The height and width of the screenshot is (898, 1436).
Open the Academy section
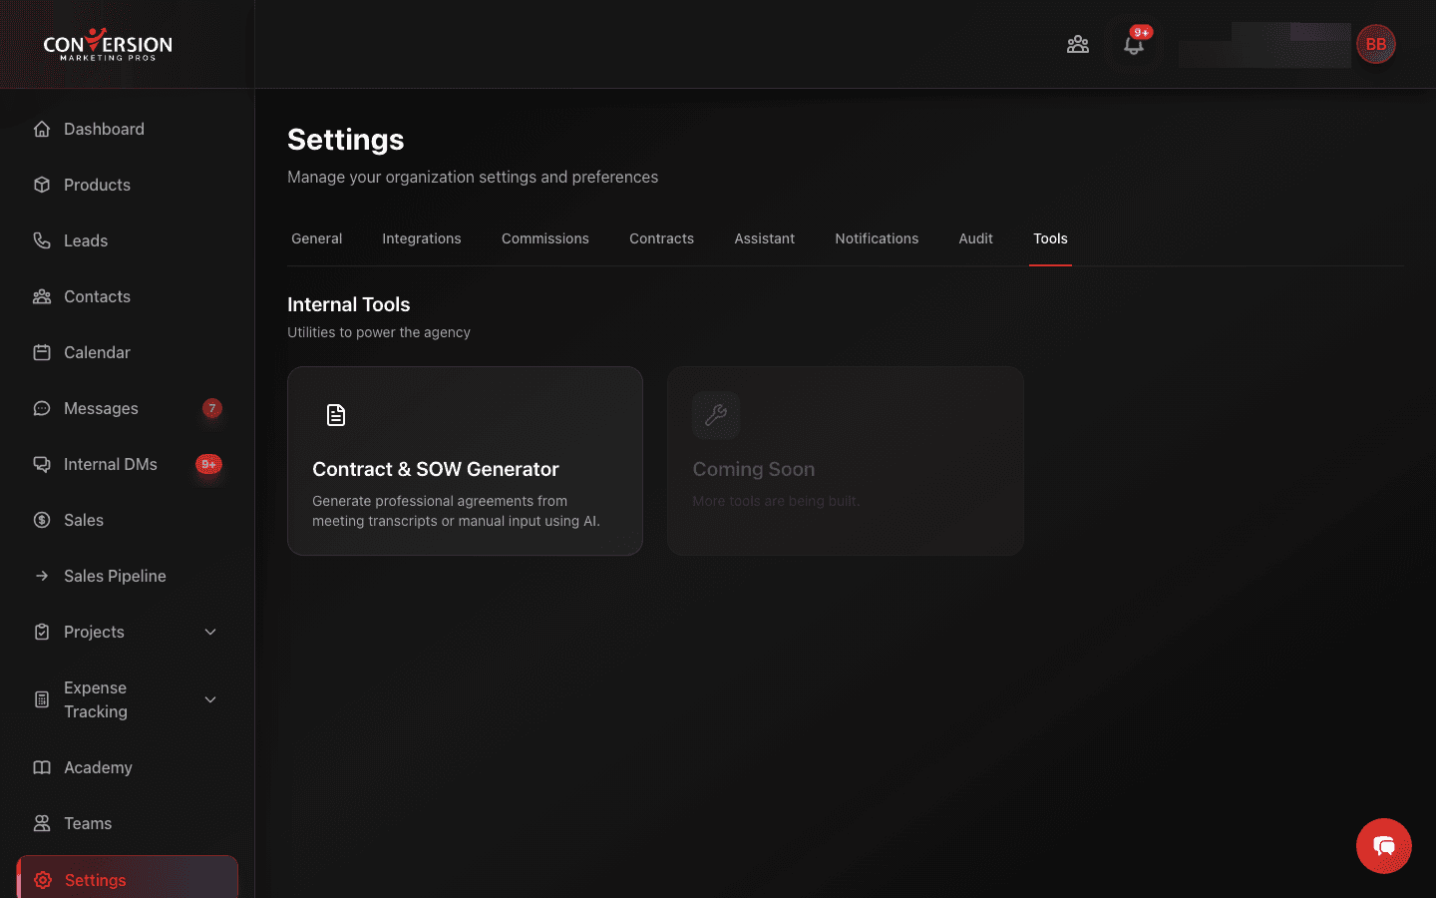point(98,767)
